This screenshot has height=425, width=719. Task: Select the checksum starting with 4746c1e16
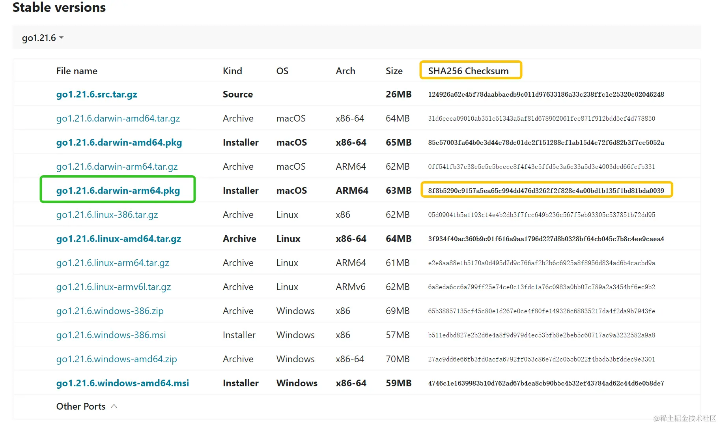point(546,383)
